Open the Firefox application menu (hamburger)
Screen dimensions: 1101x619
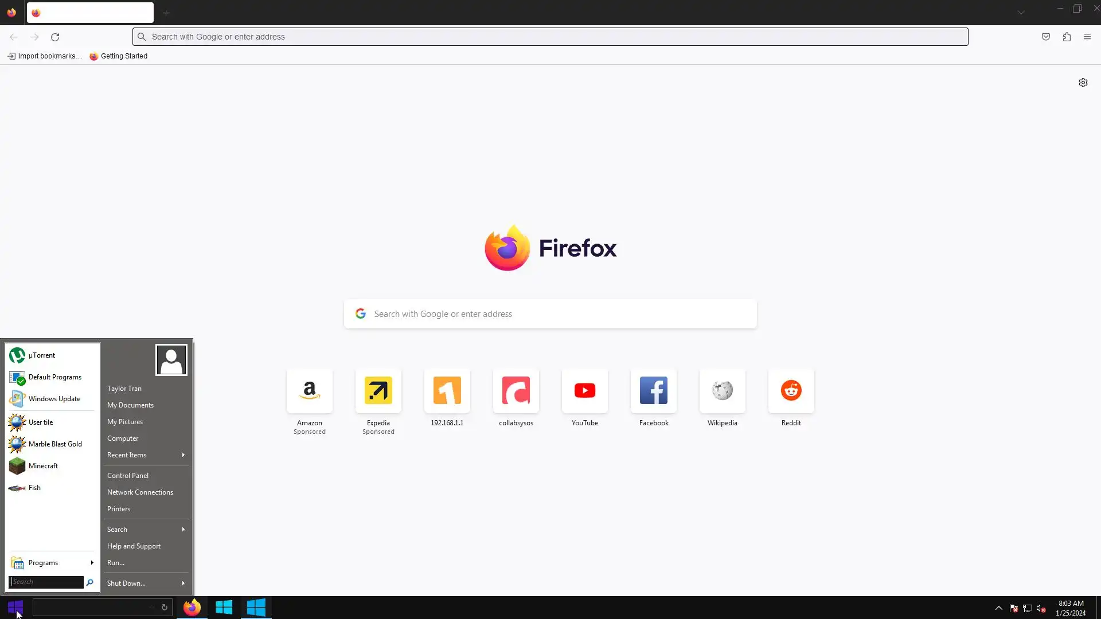pyautogui.click(x=1087, y=37)
